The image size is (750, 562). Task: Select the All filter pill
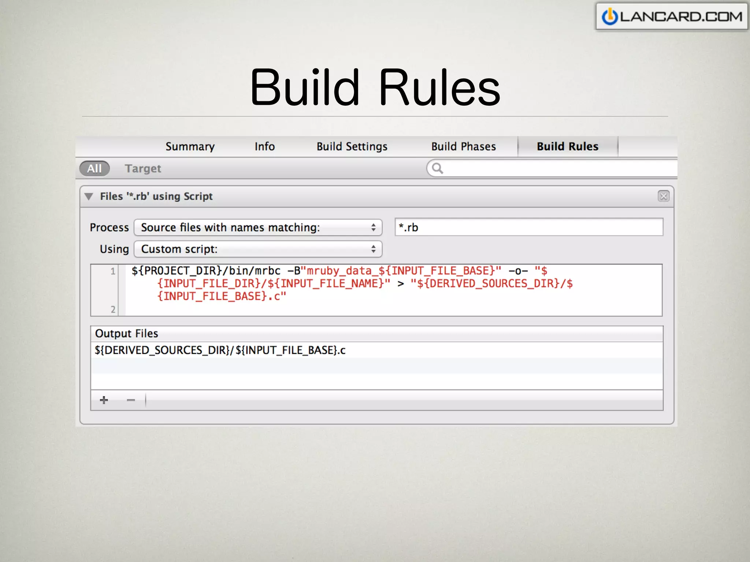click(94, 168)
